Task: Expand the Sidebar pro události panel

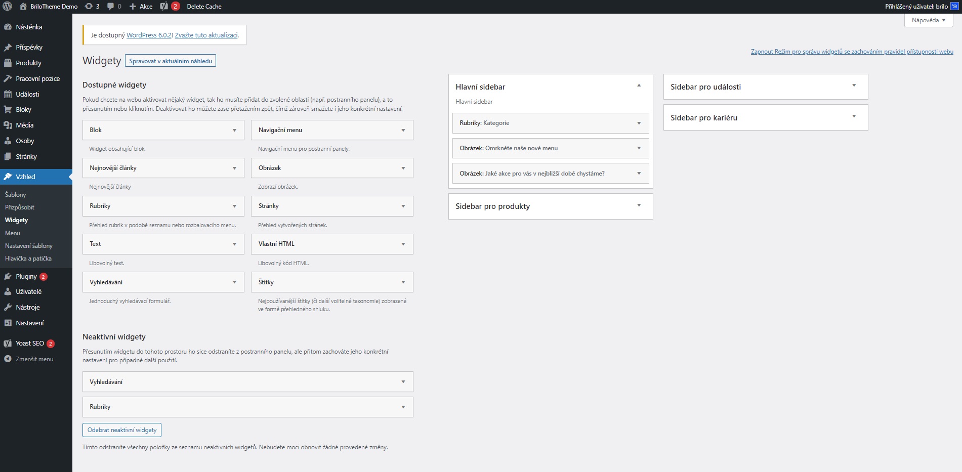Action: coord(854,86)
